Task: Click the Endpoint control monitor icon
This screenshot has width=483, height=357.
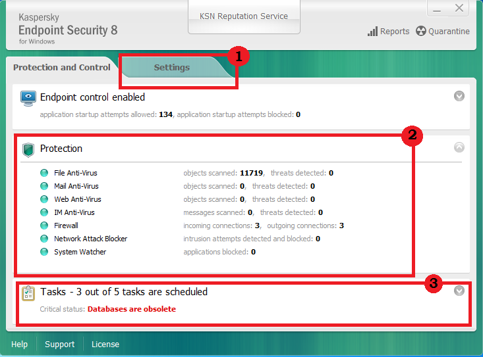Action: pyautogui.click(x=28, y=98)
